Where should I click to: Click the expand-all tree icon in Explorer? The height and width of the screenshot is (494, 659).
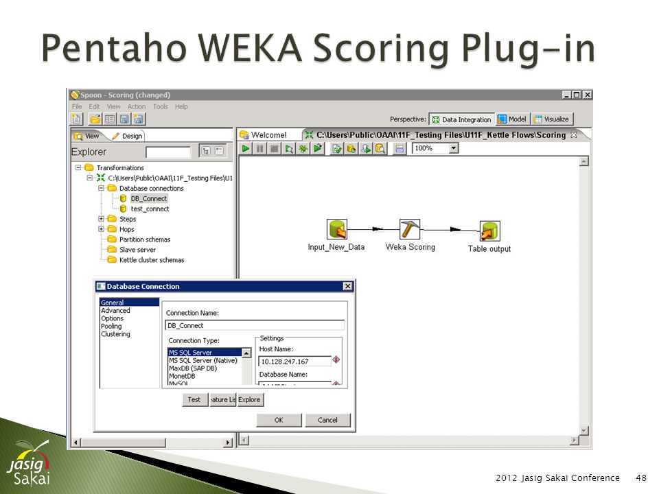(x=205, y=151)
